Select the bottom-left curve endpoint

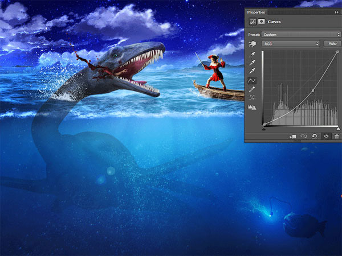point(264,125)
